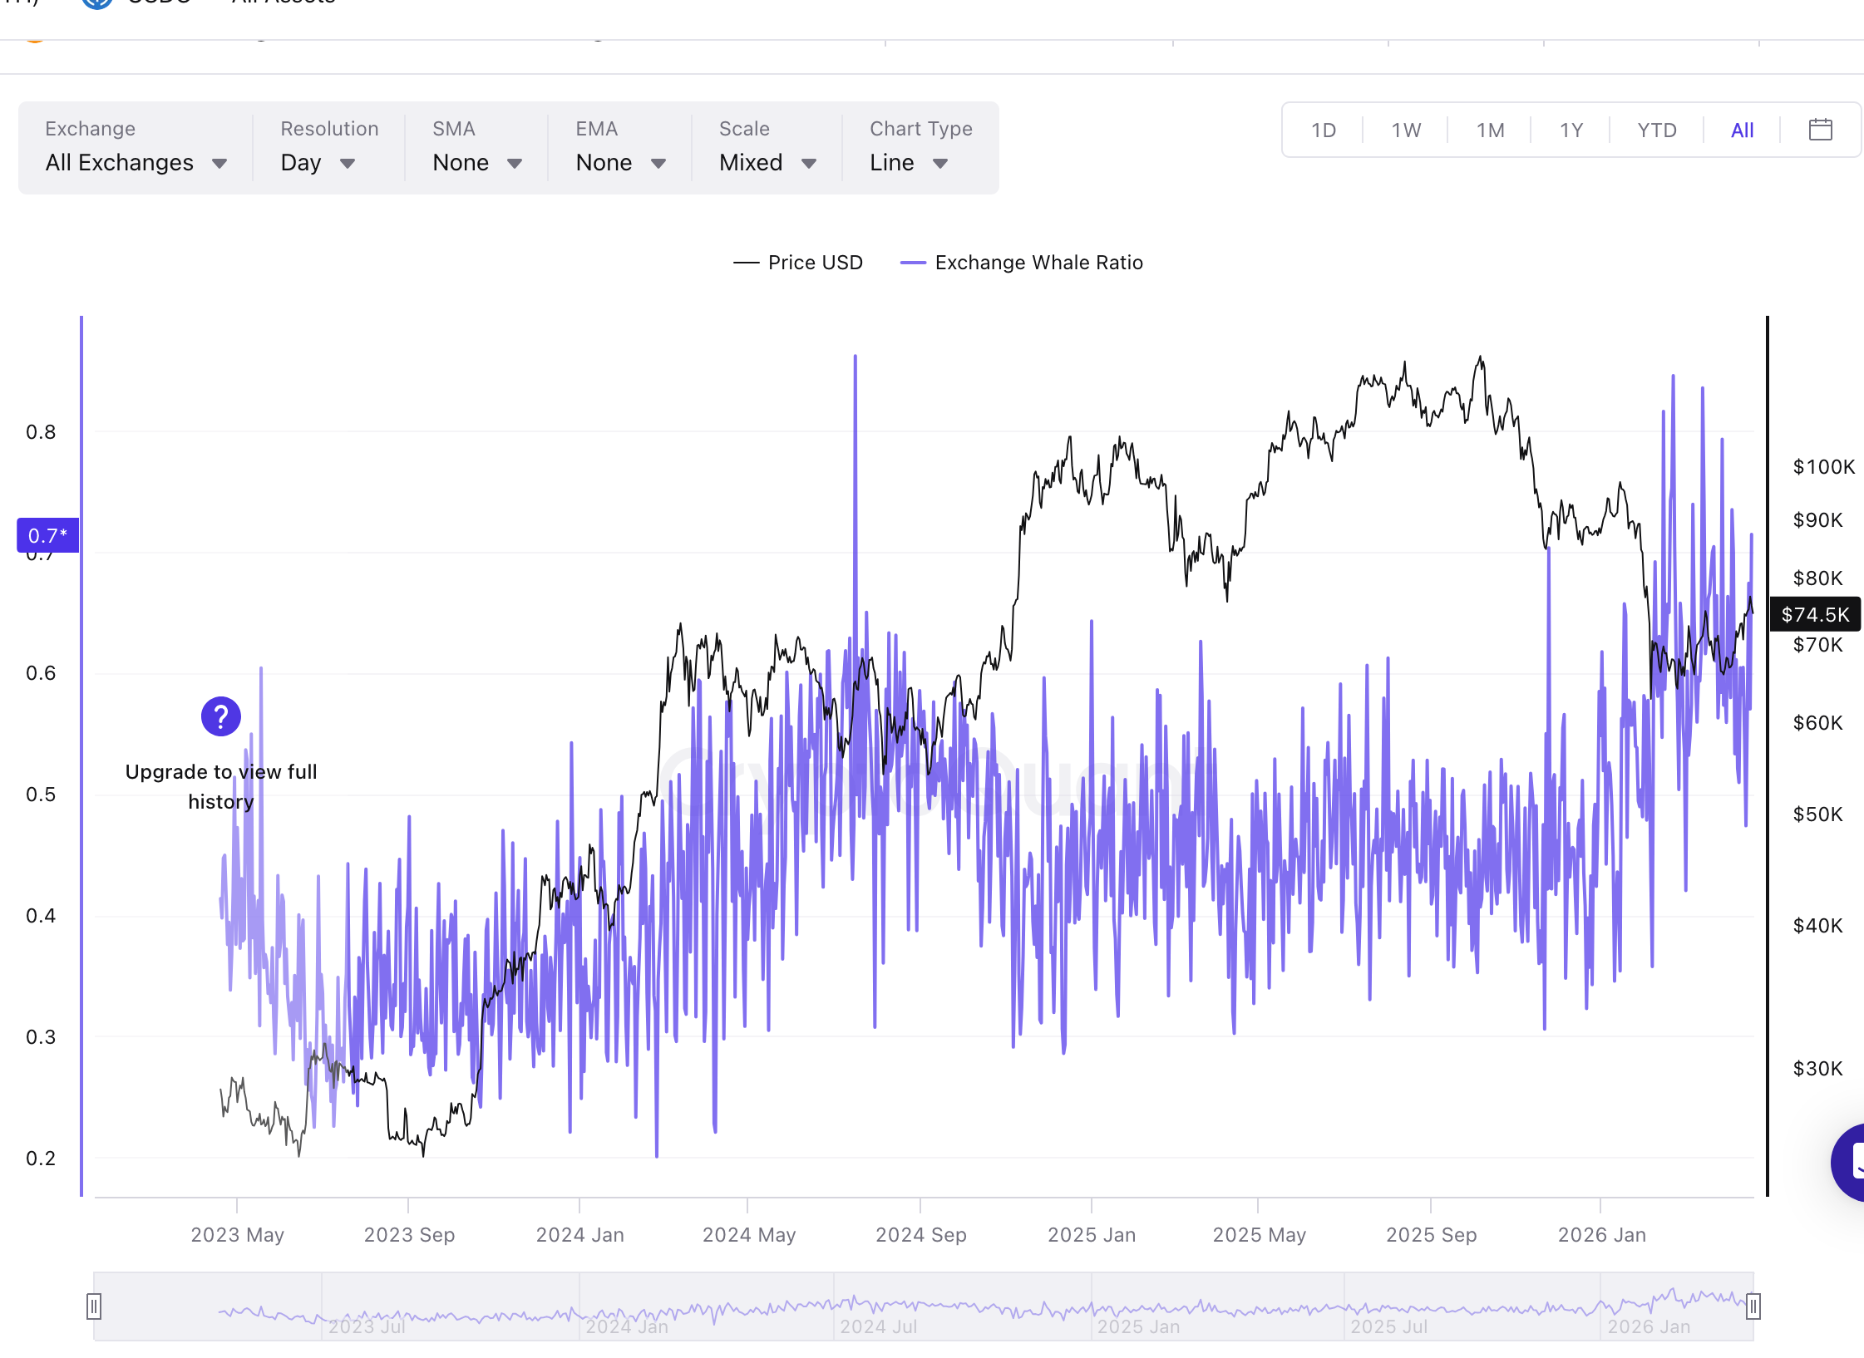Toggle the Exchange Whale Ratio legend series
The image size is (1864, 1358).
click(1022, 263)
